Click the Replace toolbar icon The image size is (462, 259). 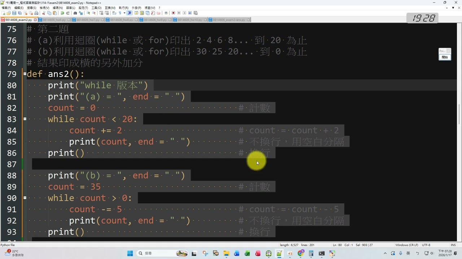(x=81, y=13)
